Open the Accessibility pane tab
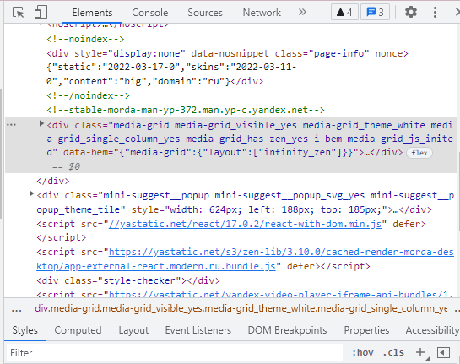The width and height of the screenshot is (460, 364). pyautogui.click(x=431, y=330)
